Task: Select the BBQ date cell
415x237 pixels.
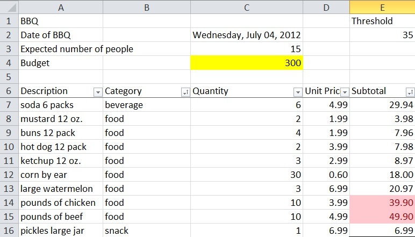Action: point(246,35)
